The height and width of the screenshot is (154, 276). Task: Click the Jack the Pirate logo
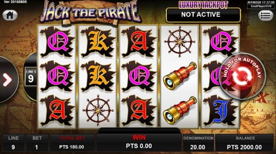(x=90, y=12)
